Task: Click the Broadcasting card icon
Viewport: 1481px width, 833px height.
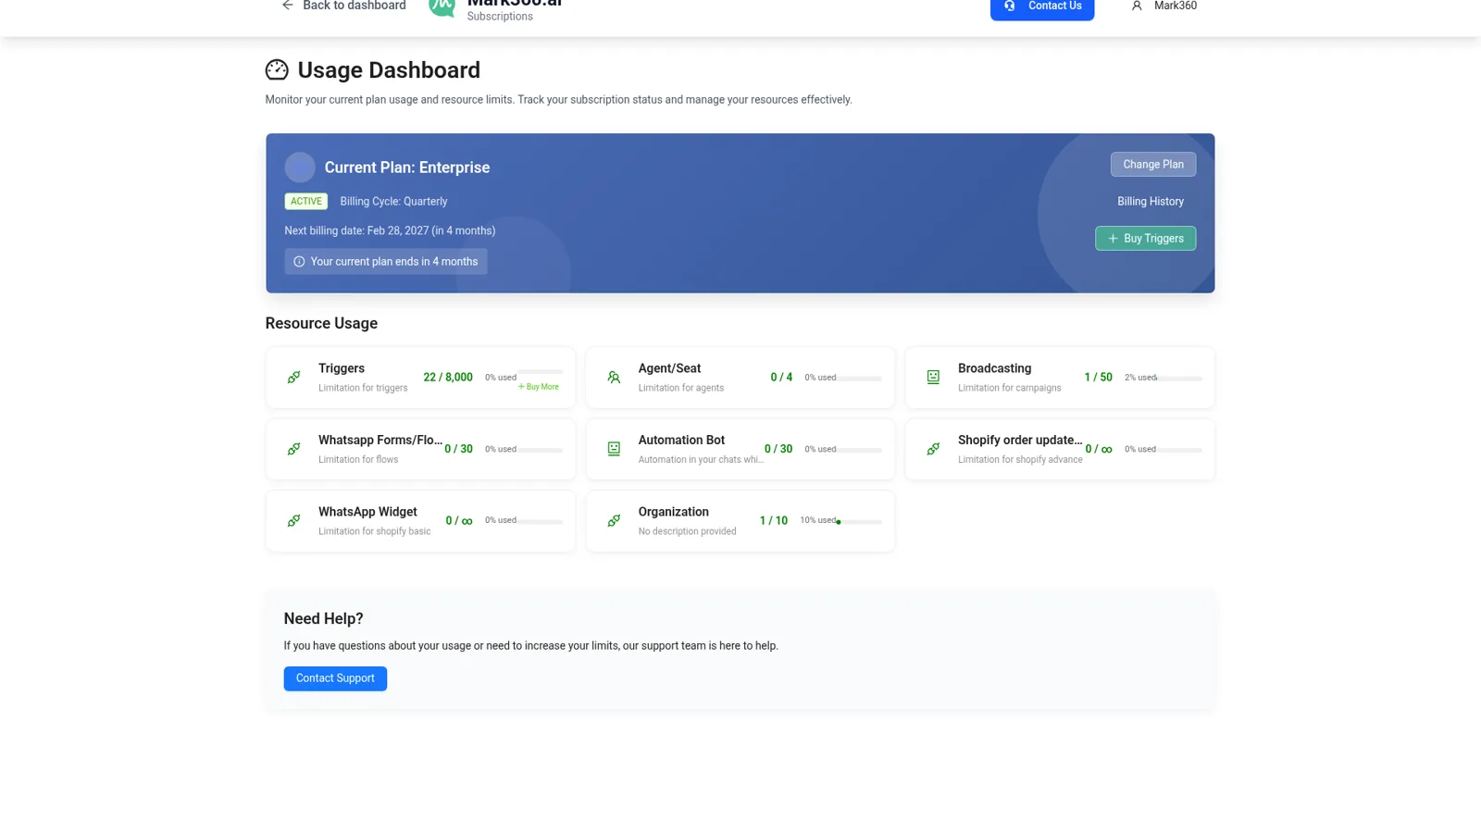Action: [933, 378]
